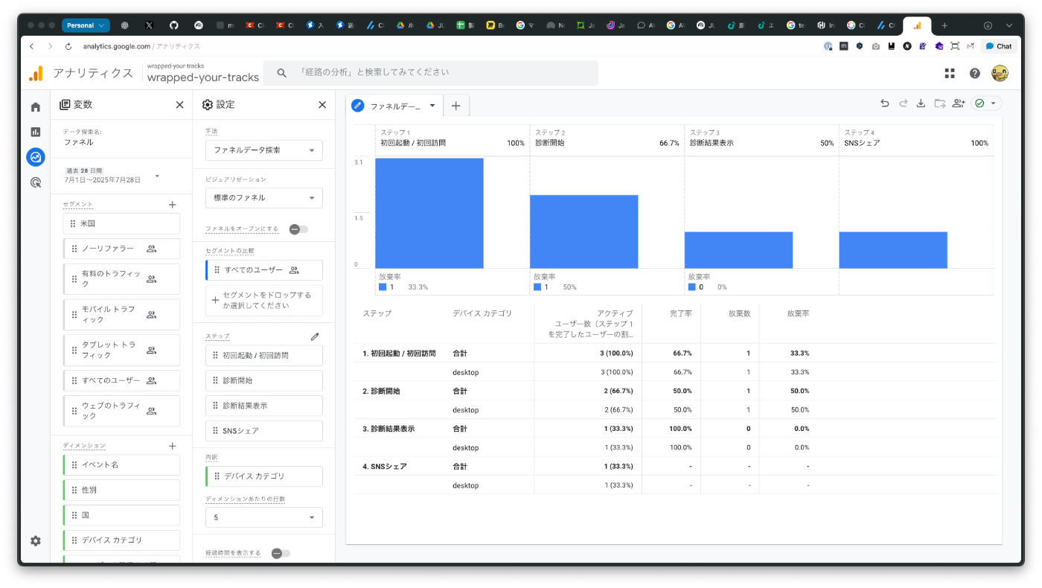Open the Google apps grid icon

[x=950, y=73]
